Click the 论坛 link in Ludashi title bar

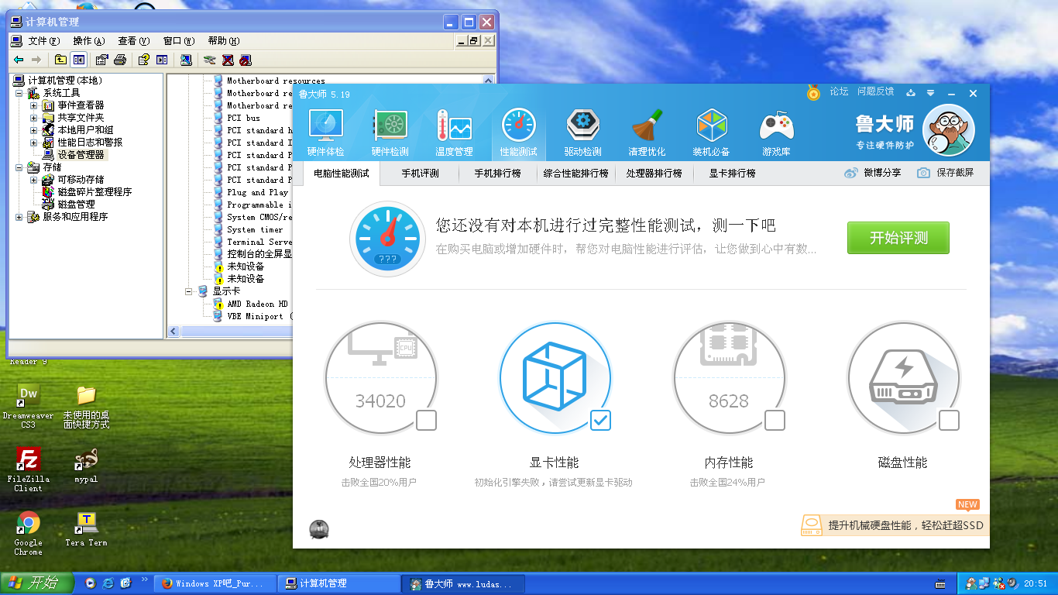[839, 91]
